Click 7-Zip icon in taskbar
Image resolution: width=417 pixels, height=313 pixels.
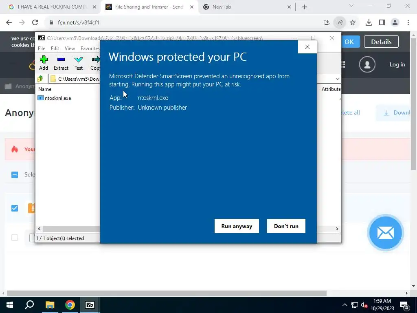pyautogui.click(x=90, y=305)
